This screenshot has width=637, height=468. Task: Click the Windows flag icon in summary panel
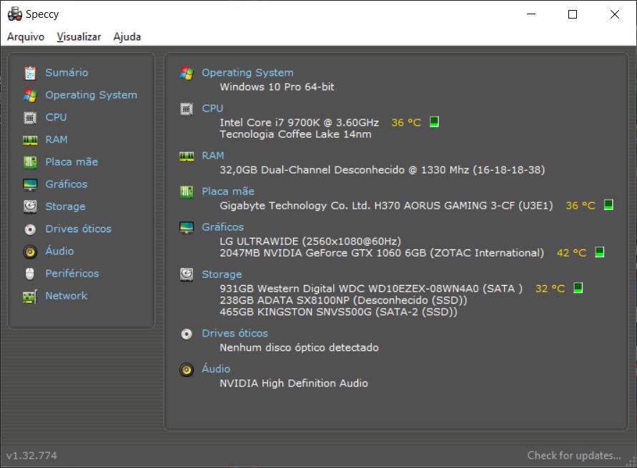click(x=187, y=73)
